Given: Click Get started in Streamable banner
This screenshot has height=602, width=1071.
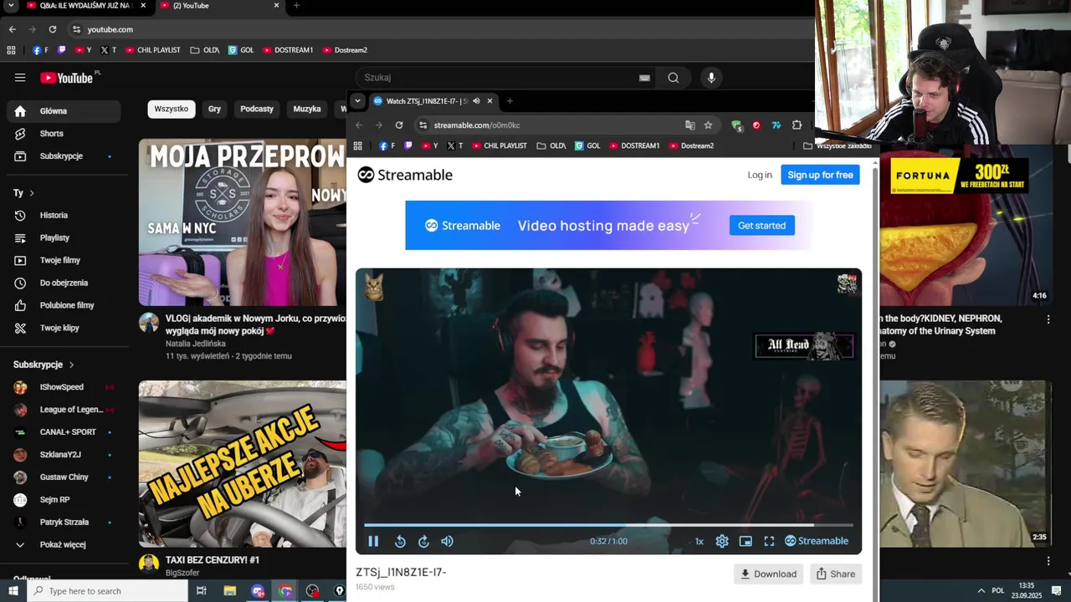Looking at the screenshot, I should pyautogui.click(x=761, y=226).
